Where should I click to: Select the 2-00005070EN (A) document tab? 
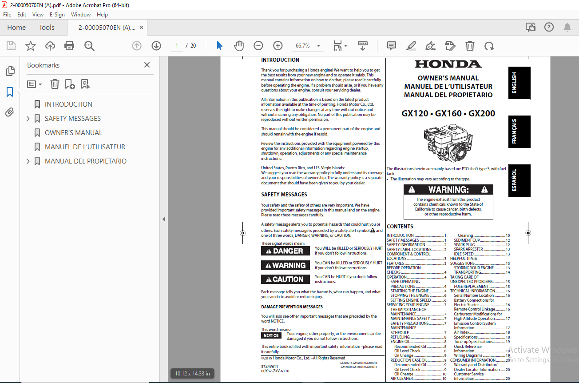click(x=107, y=27)
